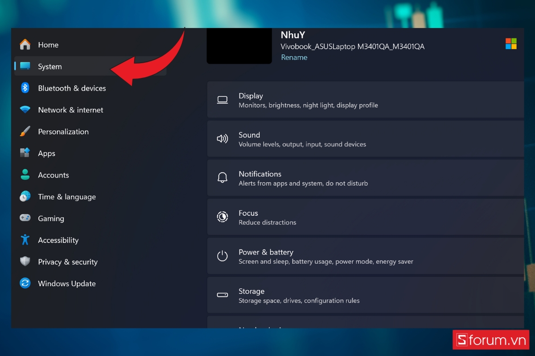Image resolution: width=535 pixels, height=356 pixels.
Task: Click the System monitor icon in sidebar
Action: coord(25,66)
